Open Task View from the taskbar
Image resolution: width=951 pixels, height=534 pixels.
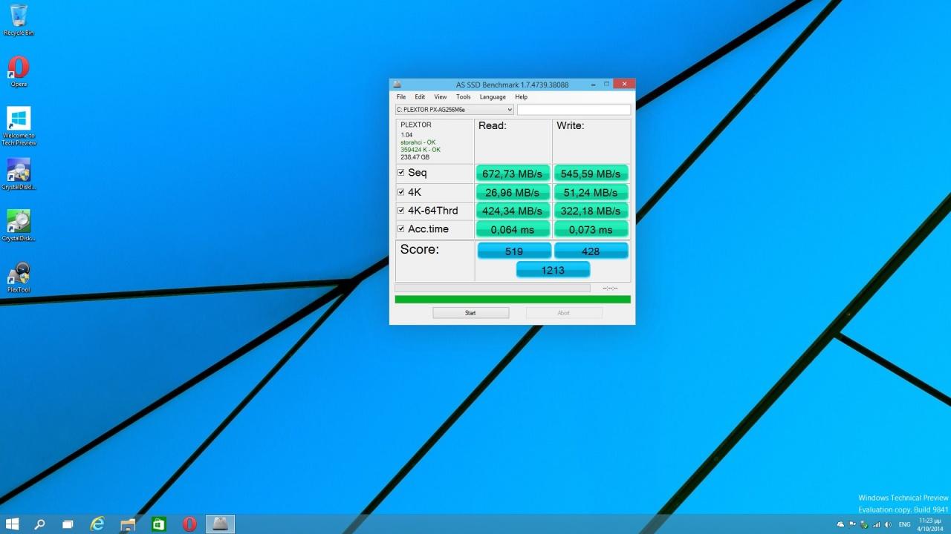[68, 524]
